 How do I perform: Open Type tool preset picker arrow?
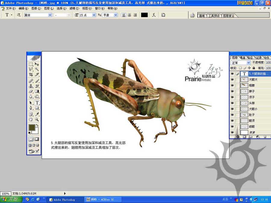click(12, 15)
